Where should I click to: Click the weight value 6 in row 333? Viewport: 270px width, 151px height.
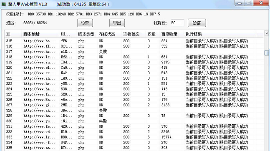[149, 137]
